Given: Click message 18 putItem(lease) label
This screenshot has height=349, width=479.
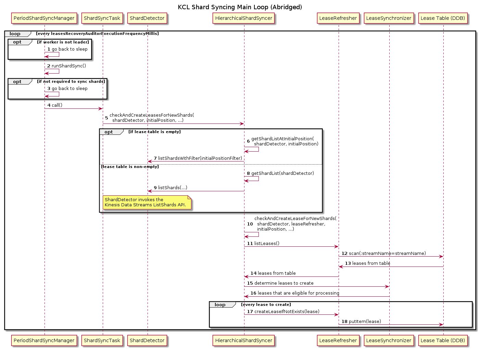Looking at the screenshot, I should [364, 322].
